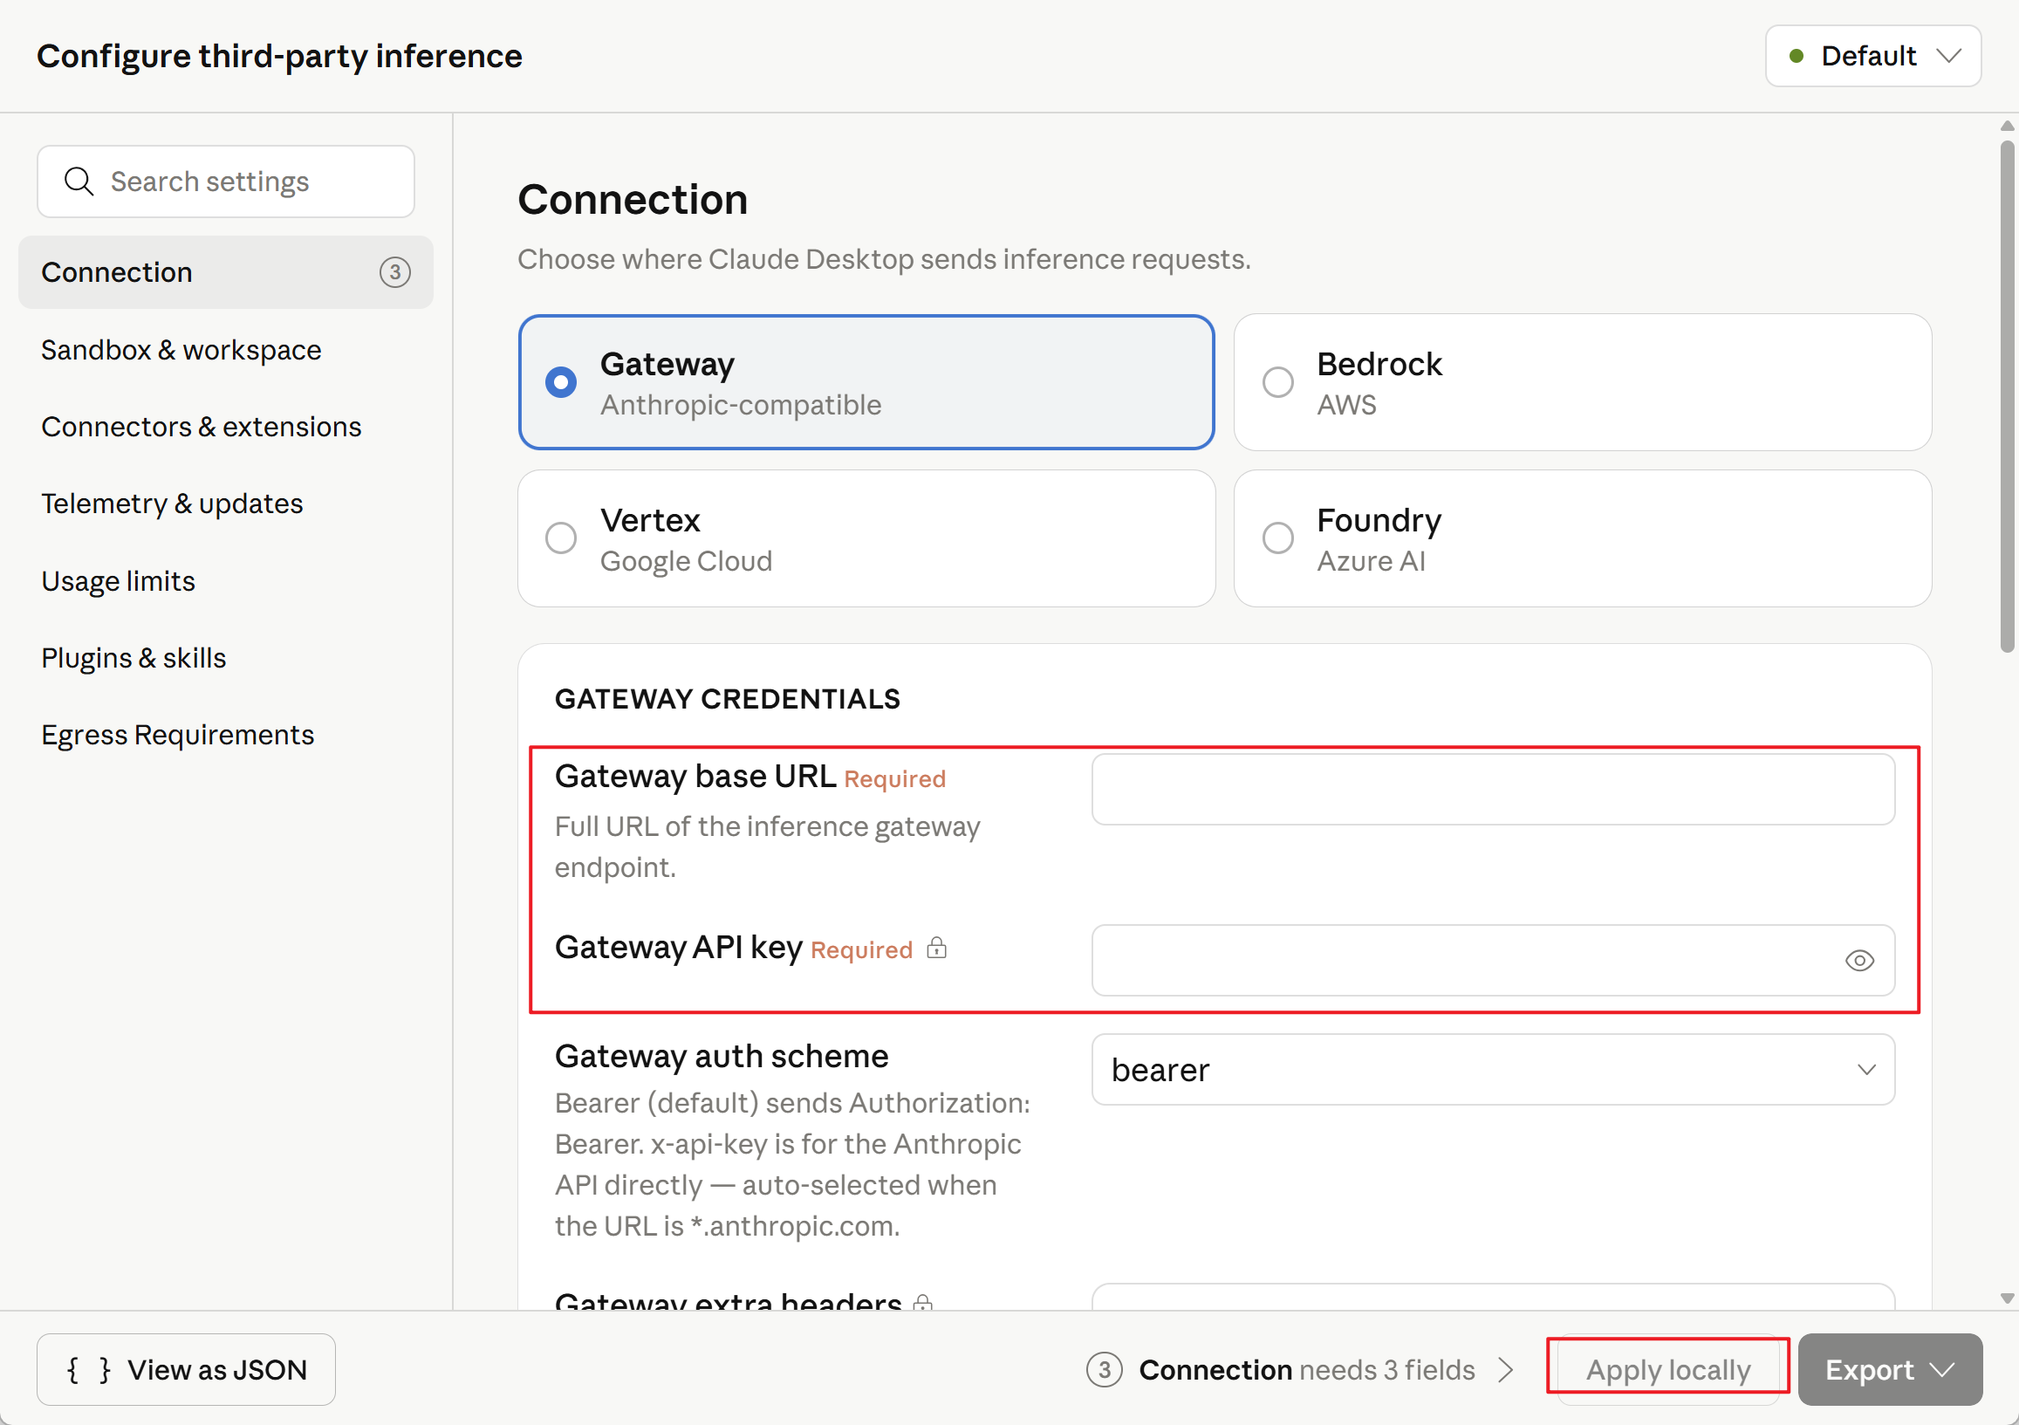Switch to Usage limits section

[226, 580]
